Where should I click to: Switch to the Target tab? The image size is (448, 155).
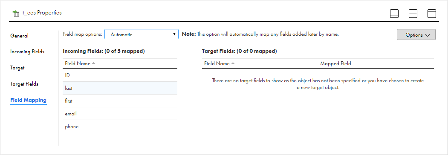pyautogui.click(x=17, y=68)
